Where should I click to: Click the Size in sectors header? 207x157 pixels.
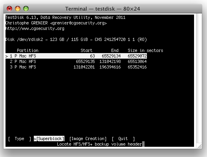pos(145,50)
